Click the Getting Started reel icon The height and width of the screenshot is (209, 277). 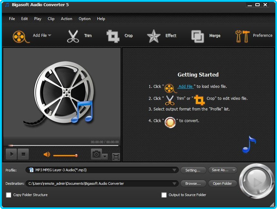tap(170, 88)
